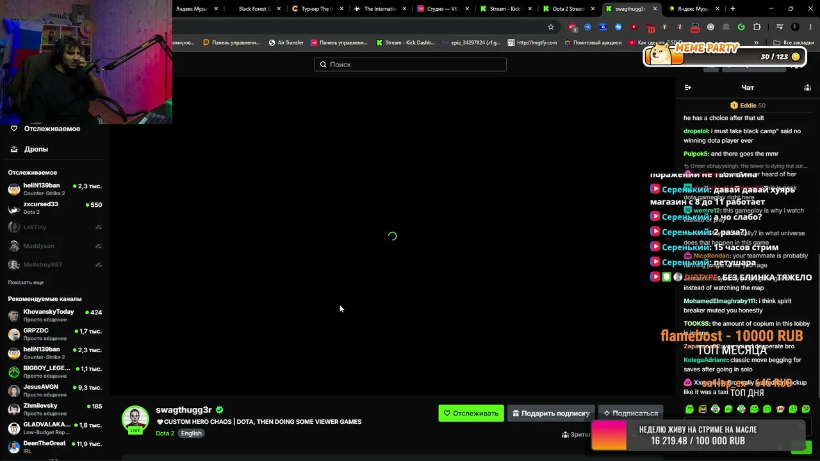
Task: Click Pulpok5 username in chat
Action: 696,154
